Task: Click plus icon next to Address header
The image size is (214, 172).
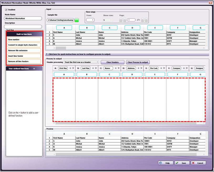Action: point(138,68)
